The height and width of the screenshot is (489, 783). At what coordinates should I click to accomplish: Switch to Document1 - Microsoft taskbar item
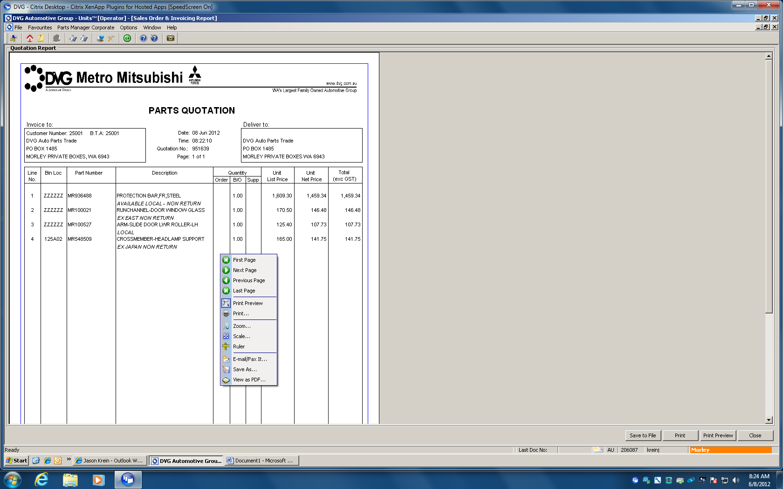pyautogui.click(x=261, y=461)
